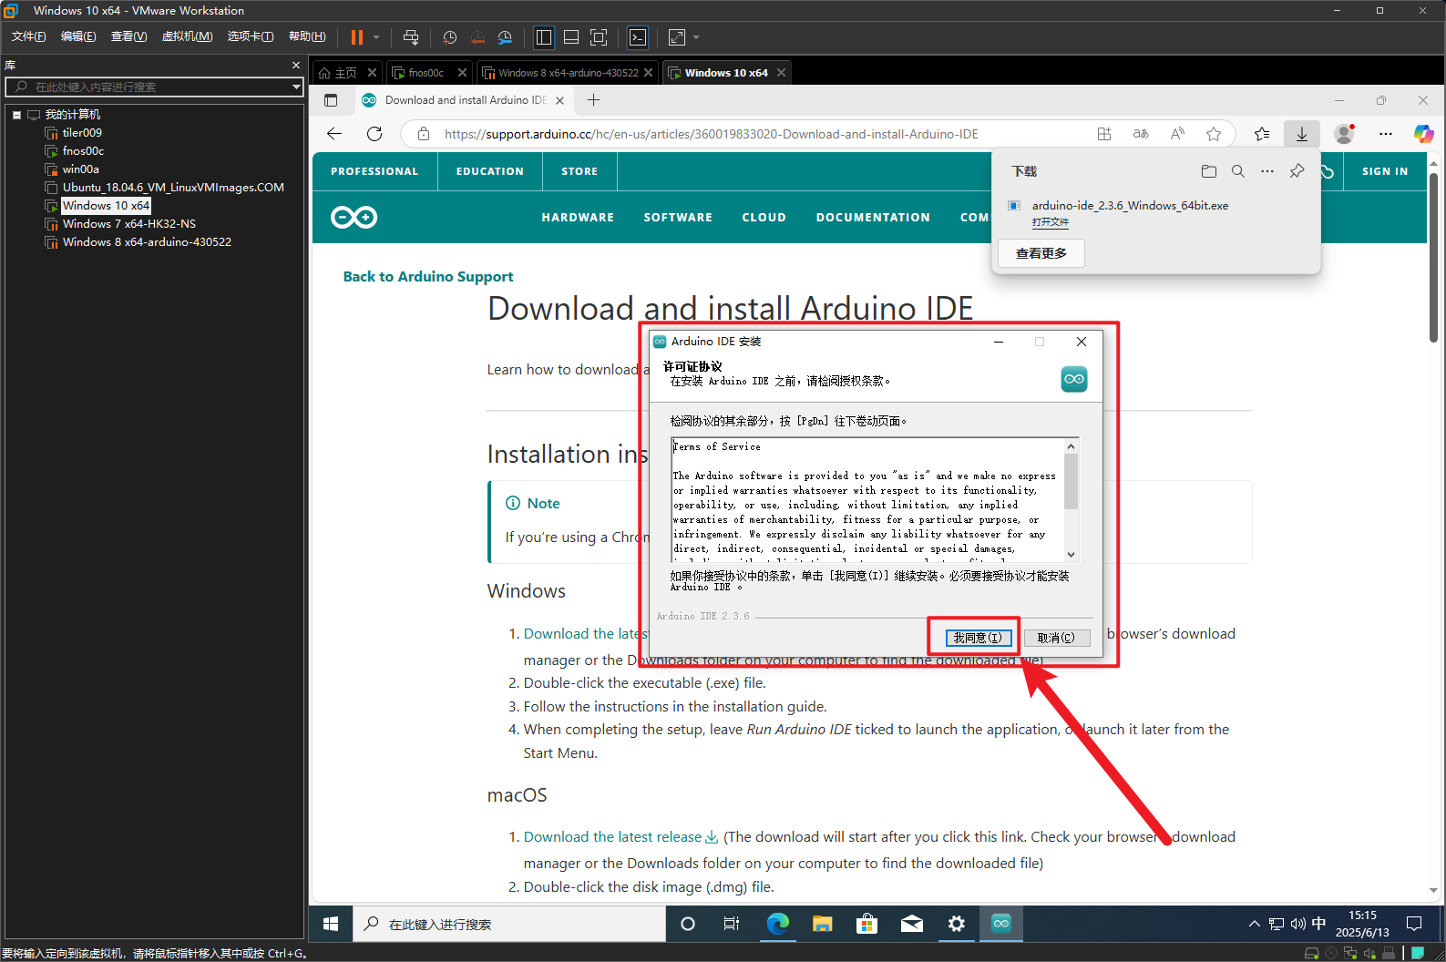Viewport: 1446px width, 962px height.
Task: Click the Edge address bar URL
Action: tap(711, 134)
